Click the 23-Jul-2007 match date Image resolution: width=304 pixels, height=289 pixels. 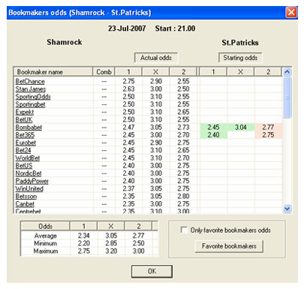127,29
